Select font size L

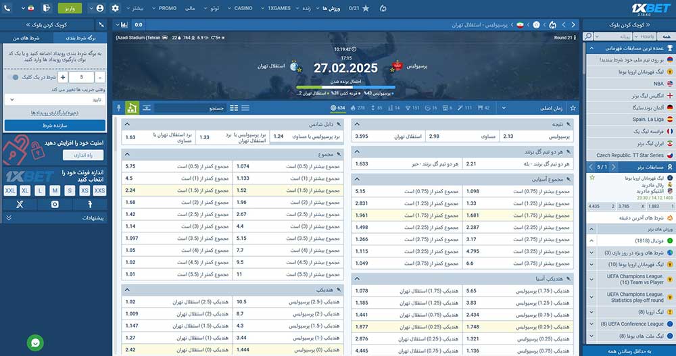pyautogui.click(x=40, y=190)
